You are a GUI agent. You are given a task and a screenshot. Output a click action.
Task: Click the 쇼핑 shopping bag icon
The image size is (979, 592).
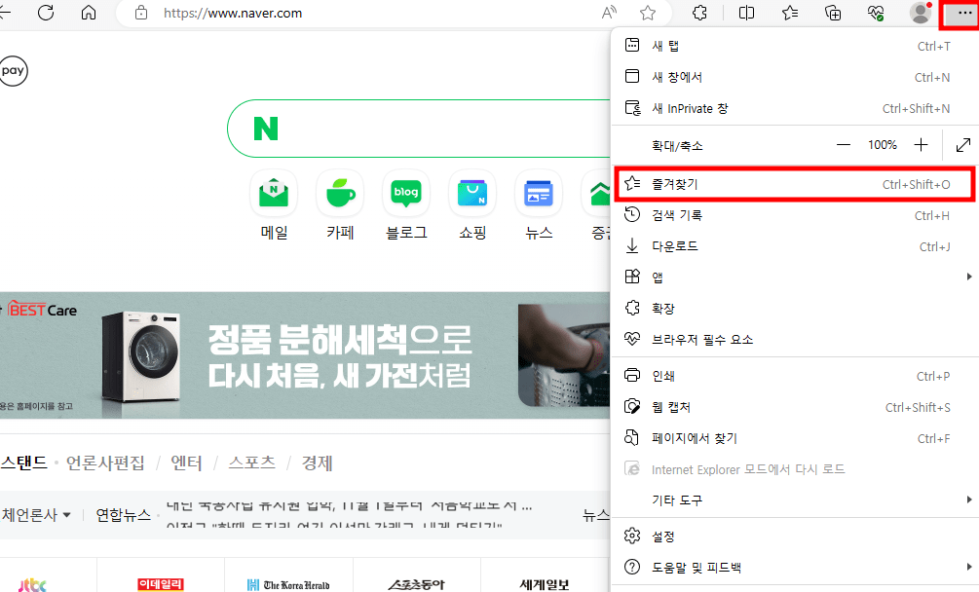[472, 193]
